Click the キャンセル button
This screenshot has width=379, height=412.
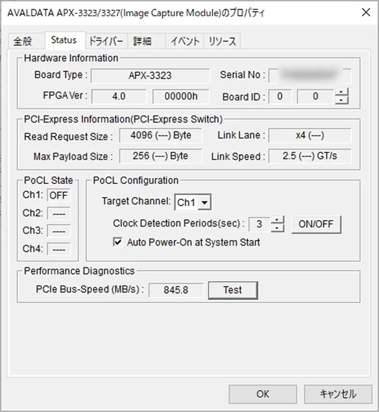(338, 394)
